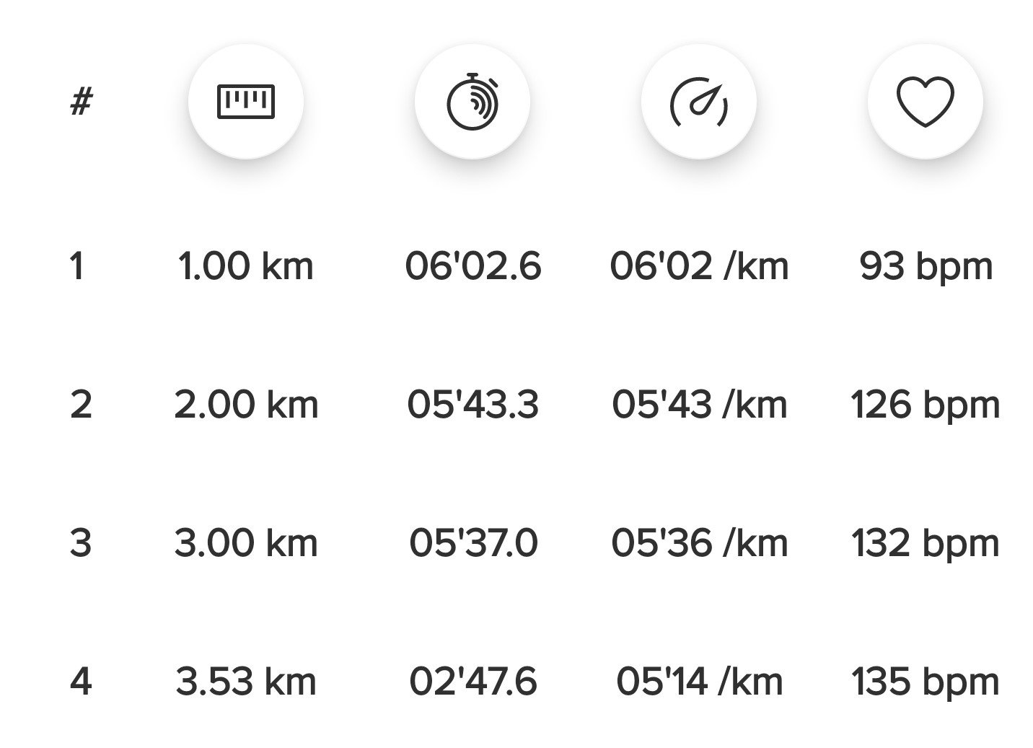Click the 1.00 km distance value
Screen dimensions: 1033x748
(245, 266)
